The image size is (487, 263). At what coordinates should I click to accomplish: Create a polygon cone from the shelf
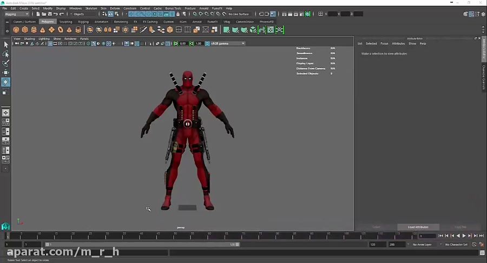point(43,30)
